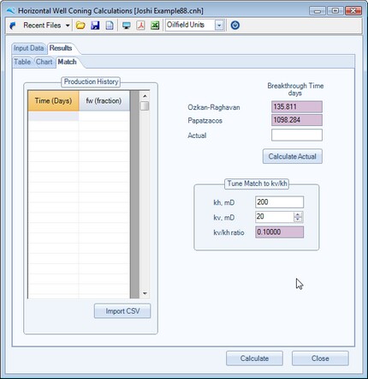The height and width of the screenshot is (379, 368).
Task: Open the Table tab
Action: tap(22, 62)
